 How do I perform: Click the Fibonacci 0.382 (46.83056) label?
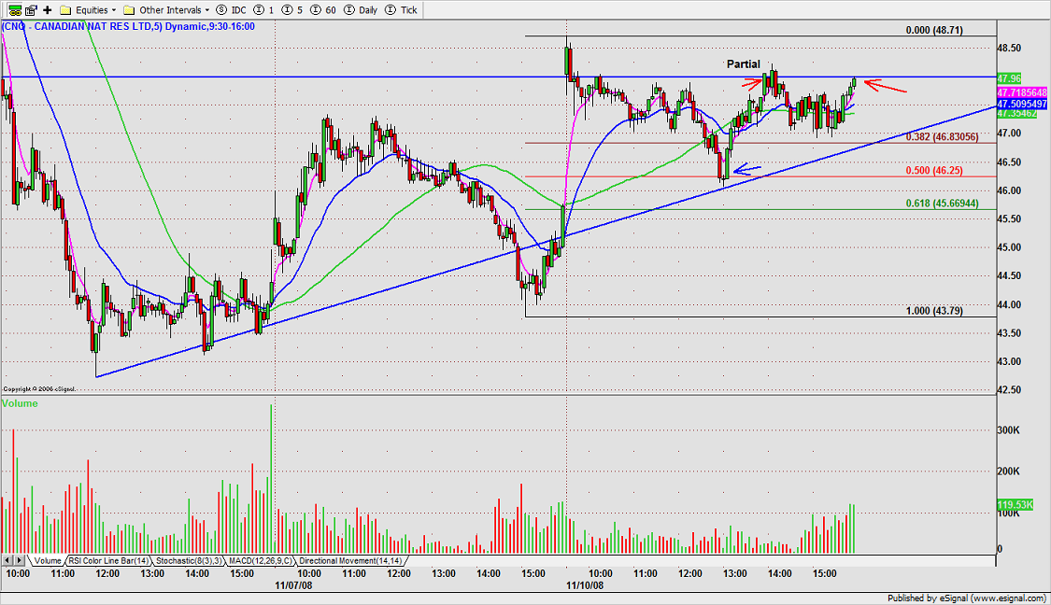[942, 136]
